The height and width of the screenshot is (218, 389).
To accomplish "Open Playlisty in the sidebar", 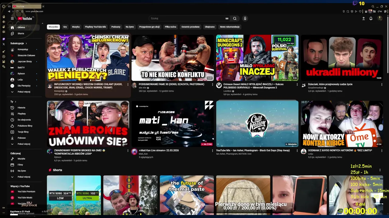I will point(24,114).
